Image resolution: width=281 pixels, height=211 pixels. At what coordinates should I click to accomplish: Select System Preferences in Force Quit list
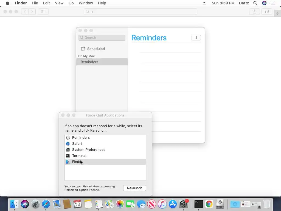pos(105,150)
